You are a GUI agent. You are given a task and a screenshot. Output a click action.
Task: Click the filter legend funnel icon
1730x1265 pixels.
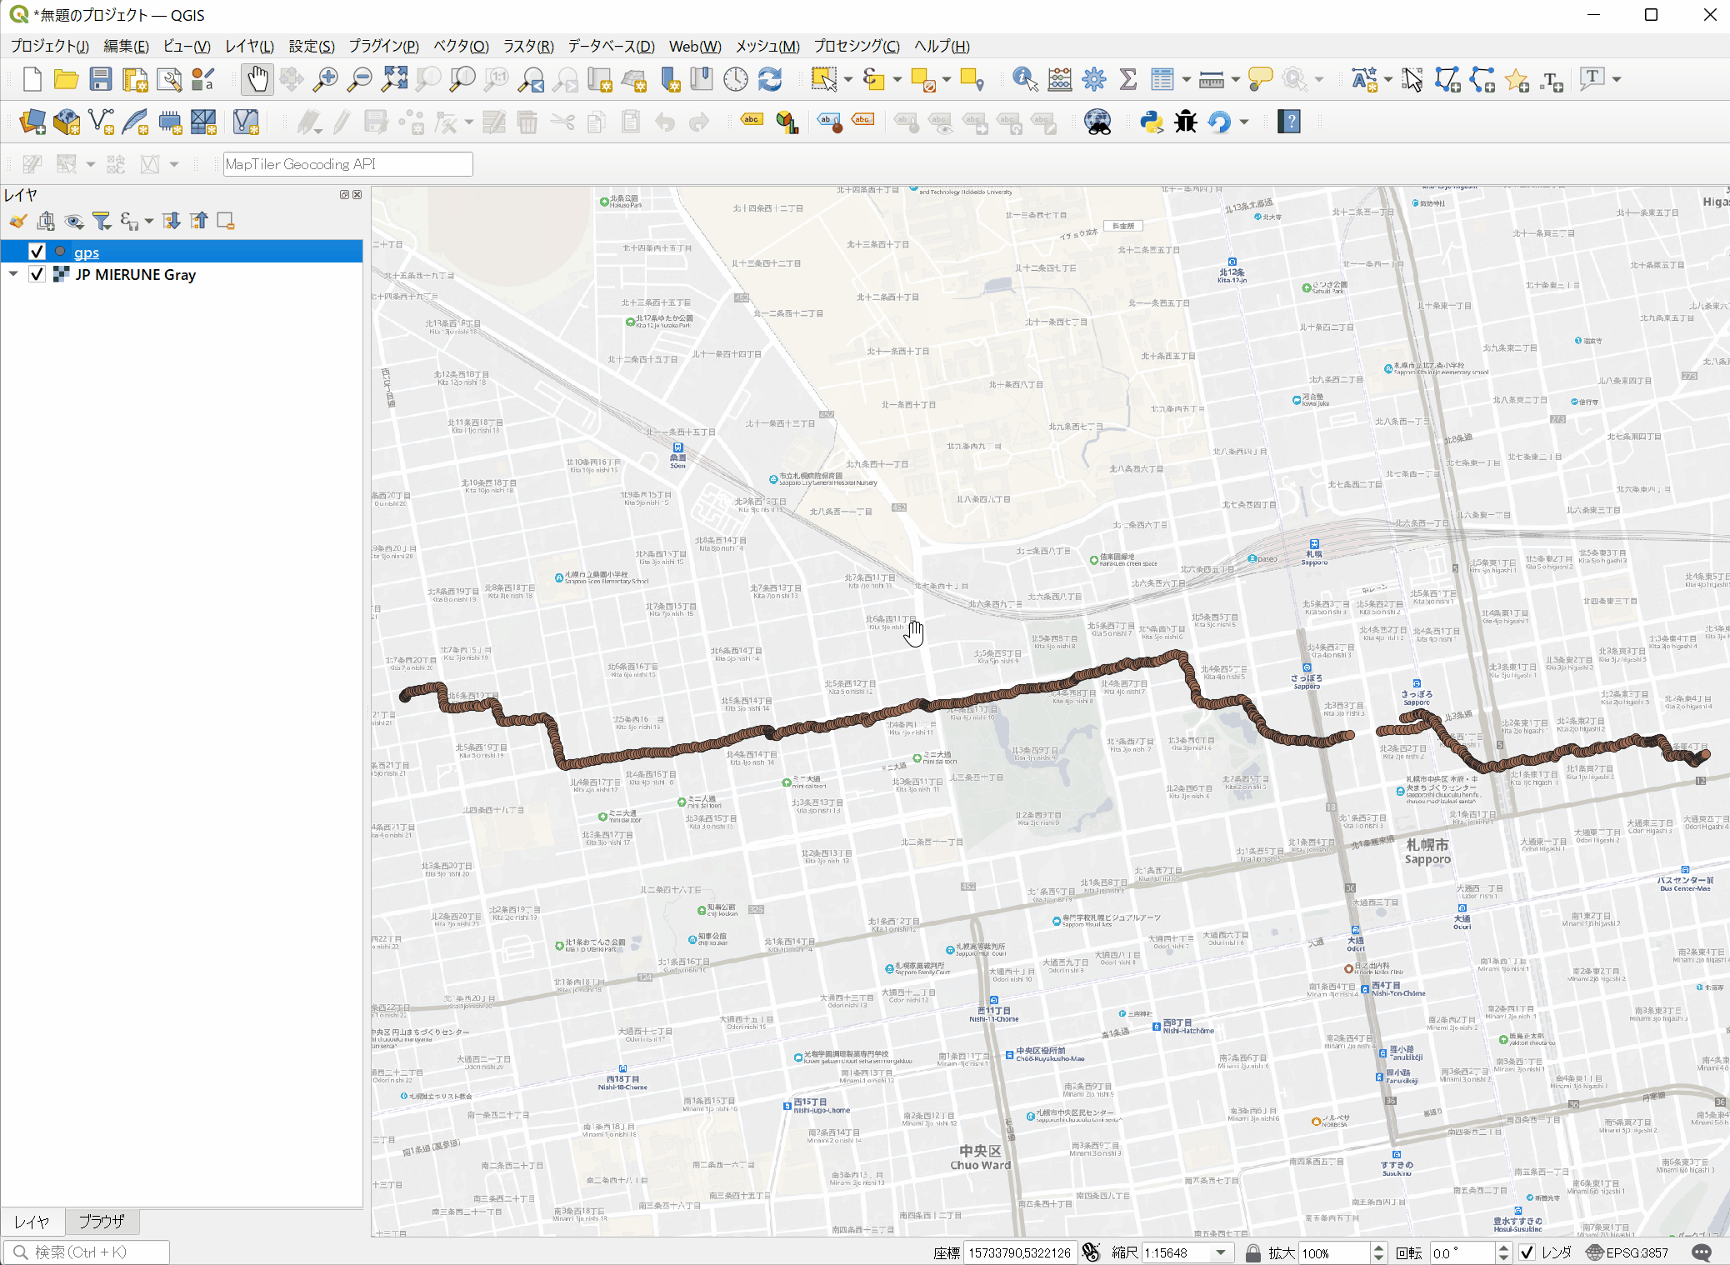coord(102,221)
